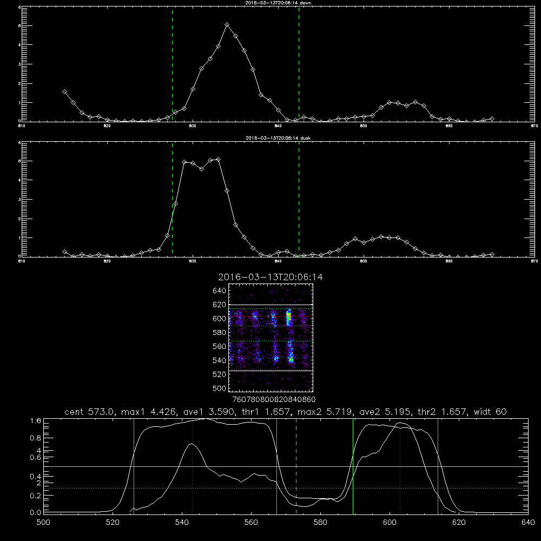The image size is (541, 541).
Task: Click spectral image y-axis label 580
Action: click(x=220, y=333)
